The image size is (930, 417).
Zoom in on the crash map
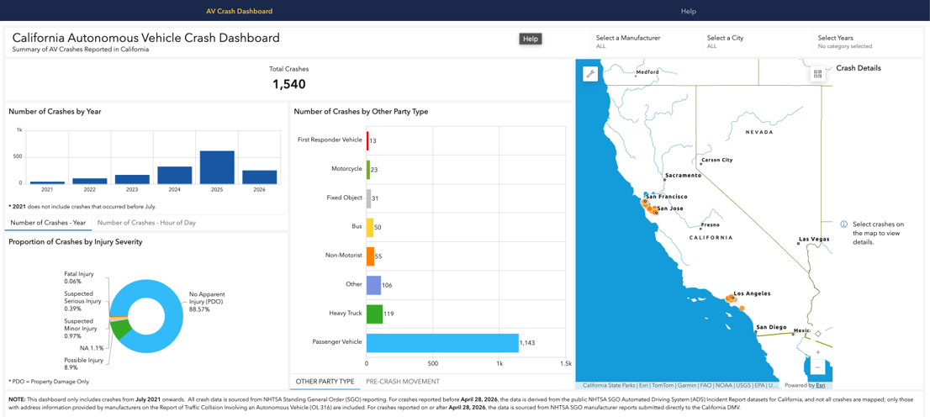(x=818, y=351)
